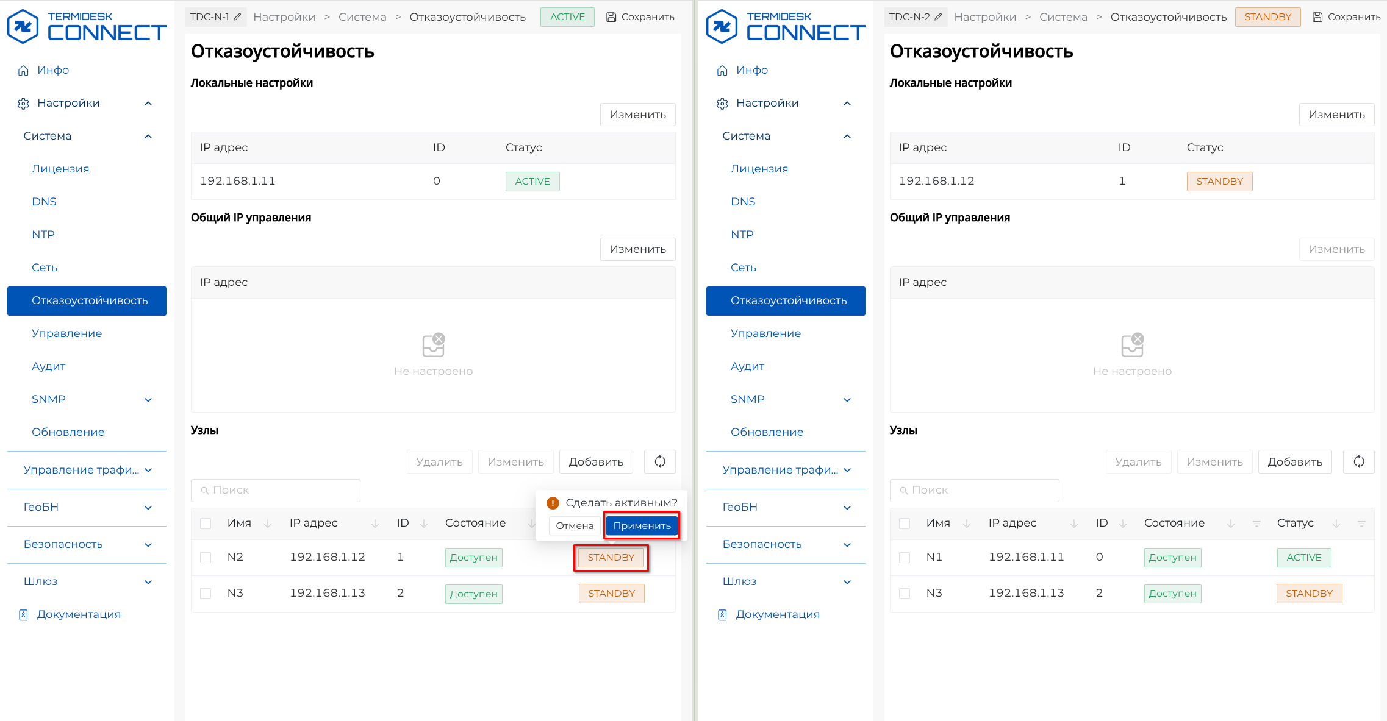Click the edit pencil next to TDC-N-2

click(938, 17)
